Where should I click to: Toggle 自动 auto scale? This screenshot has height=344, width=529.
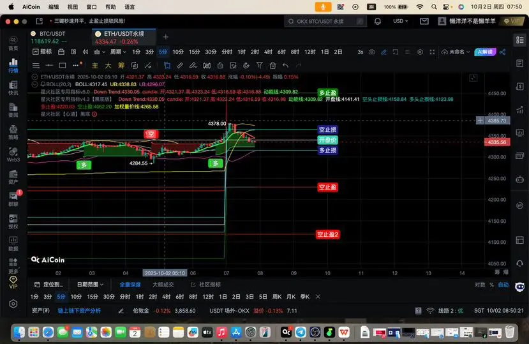click(503, 285)
